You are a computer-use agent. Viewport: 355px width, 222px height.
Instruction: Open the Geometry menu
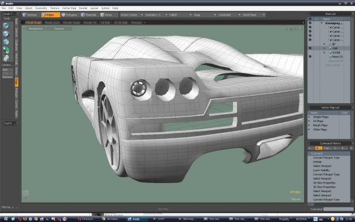tap(41, 8)
